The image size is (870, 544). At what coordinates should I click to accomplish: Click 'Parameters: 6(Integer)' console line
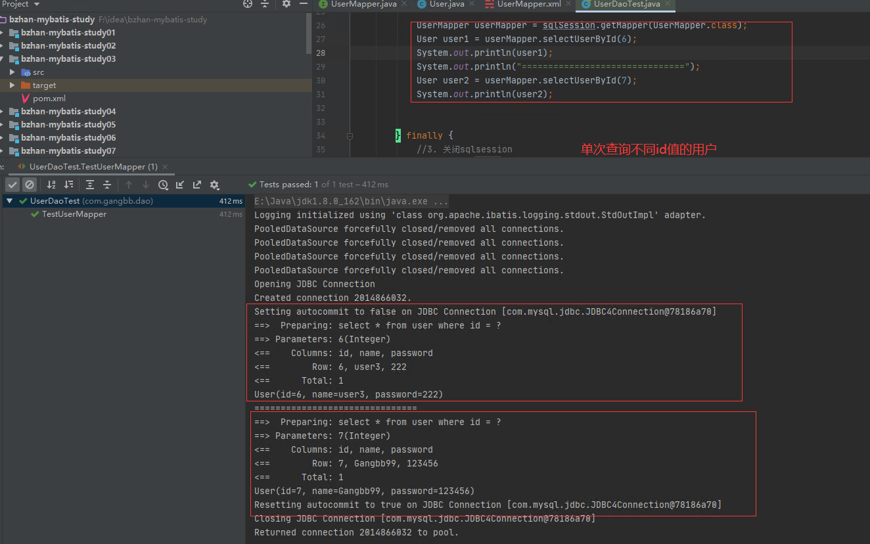pos(322,340)
